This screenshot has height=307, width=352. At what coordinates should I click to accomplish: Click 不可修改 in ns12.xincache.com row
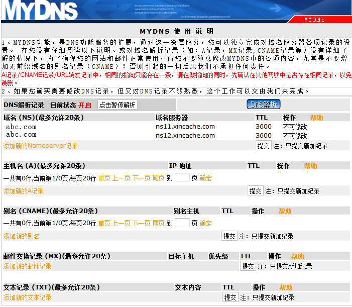click(x=295, y=136)
